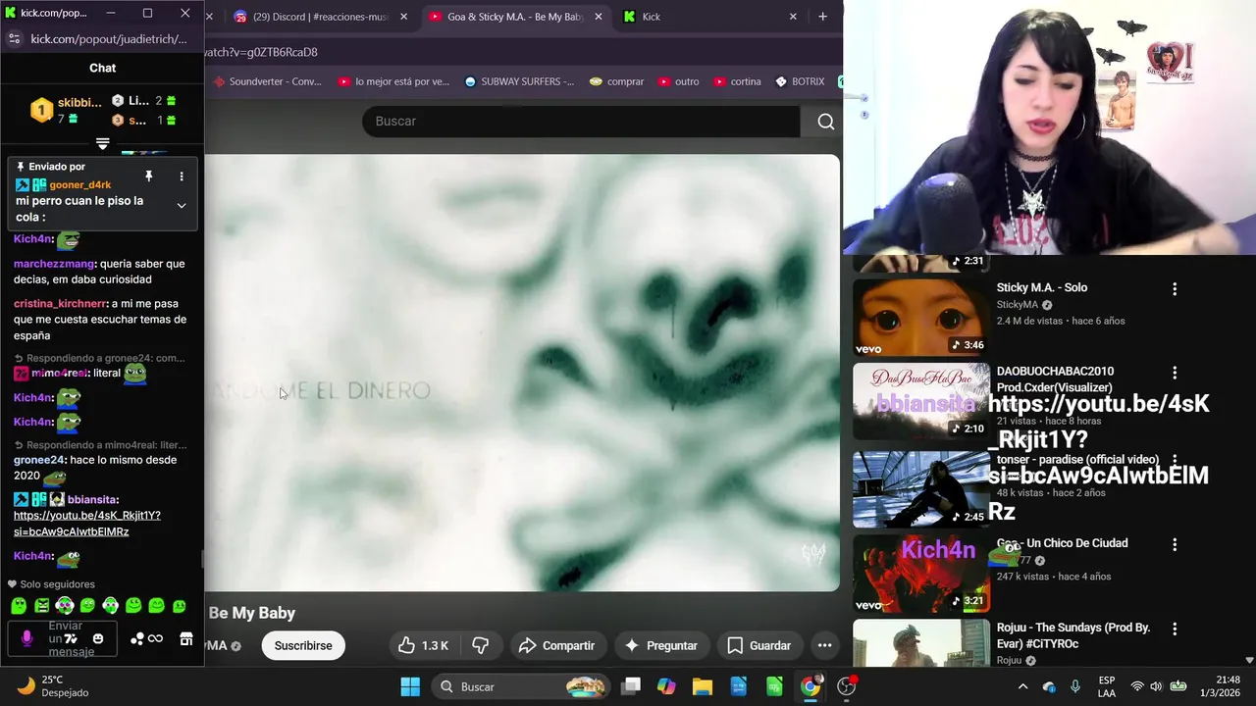Open the Windows Start menu
The width and height of the screenshot is (1256, 706).
410,686
